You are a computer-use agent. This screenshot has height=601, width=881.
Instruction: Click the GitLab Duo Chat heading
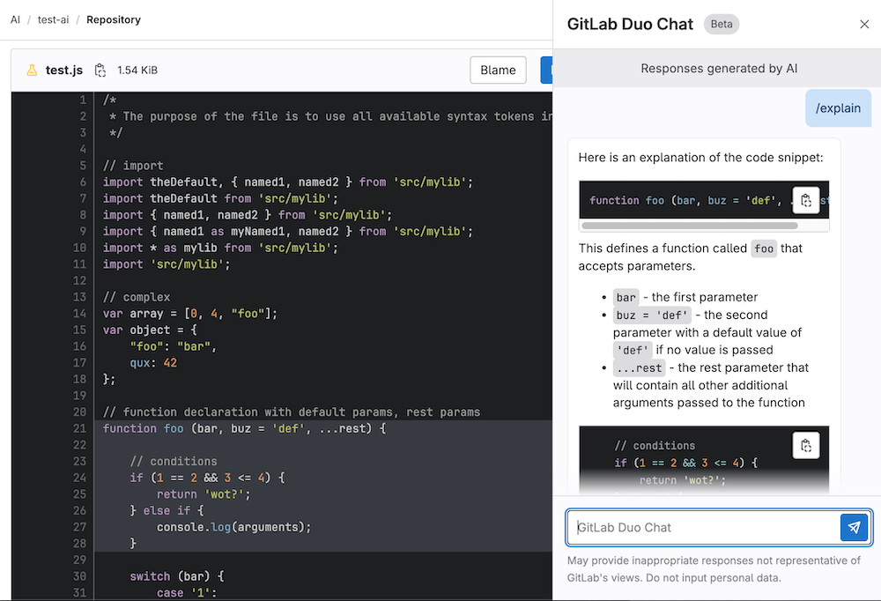click(629, 24)
